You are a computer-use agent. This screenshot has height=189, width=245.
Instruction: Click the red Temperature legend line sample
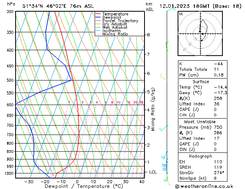point(98,14)
